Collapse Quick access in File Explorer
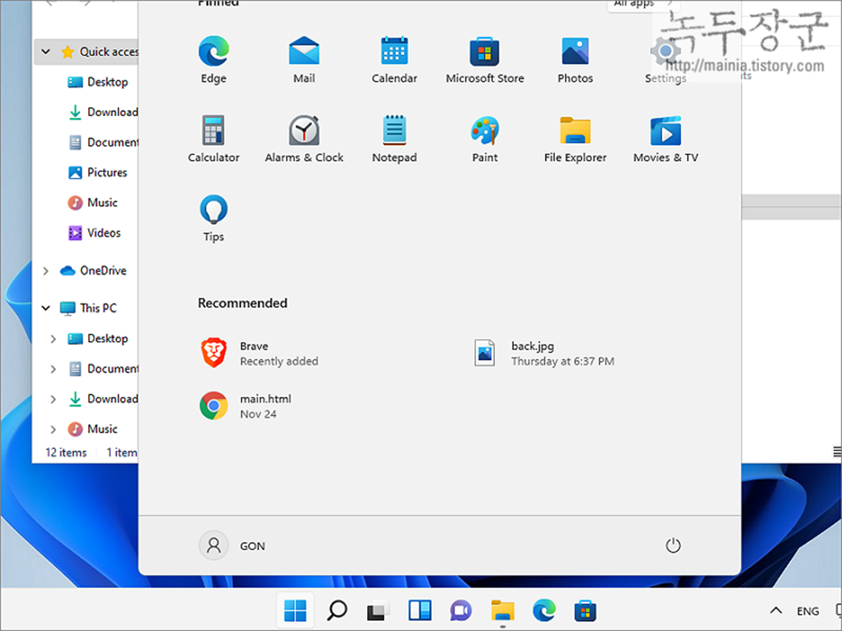The height and width of the screenshot is (631, 842). tap(46, 52)
